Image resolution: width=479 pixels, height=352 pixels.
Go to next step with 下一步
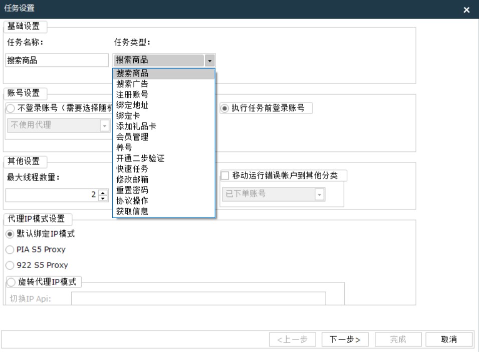point(345,339)
